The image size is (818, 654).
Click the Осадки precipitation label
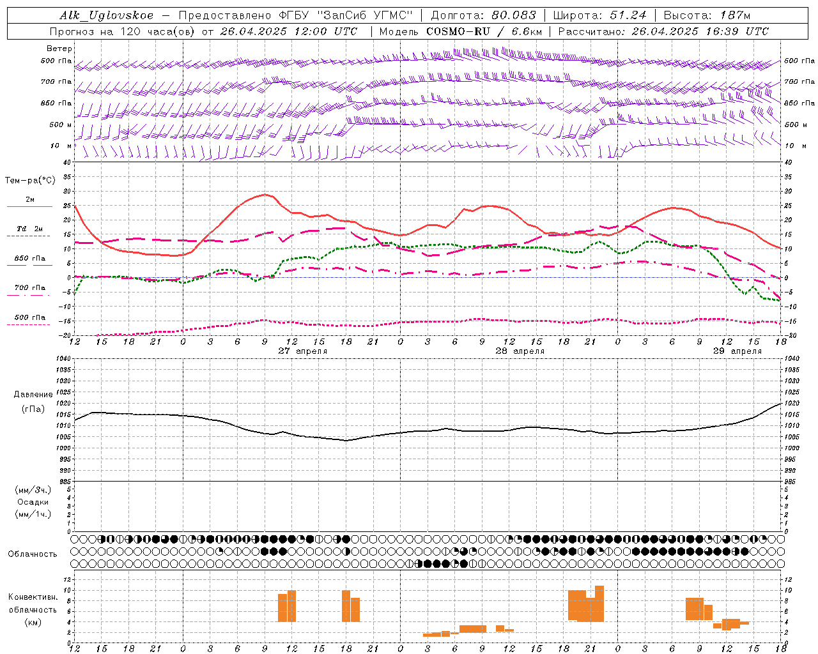pos(33,502)
